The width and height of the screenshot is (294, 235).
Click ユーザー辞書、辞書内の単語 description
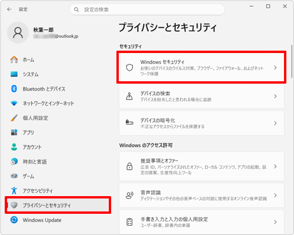pyautogui.click(x=165, y=226)
